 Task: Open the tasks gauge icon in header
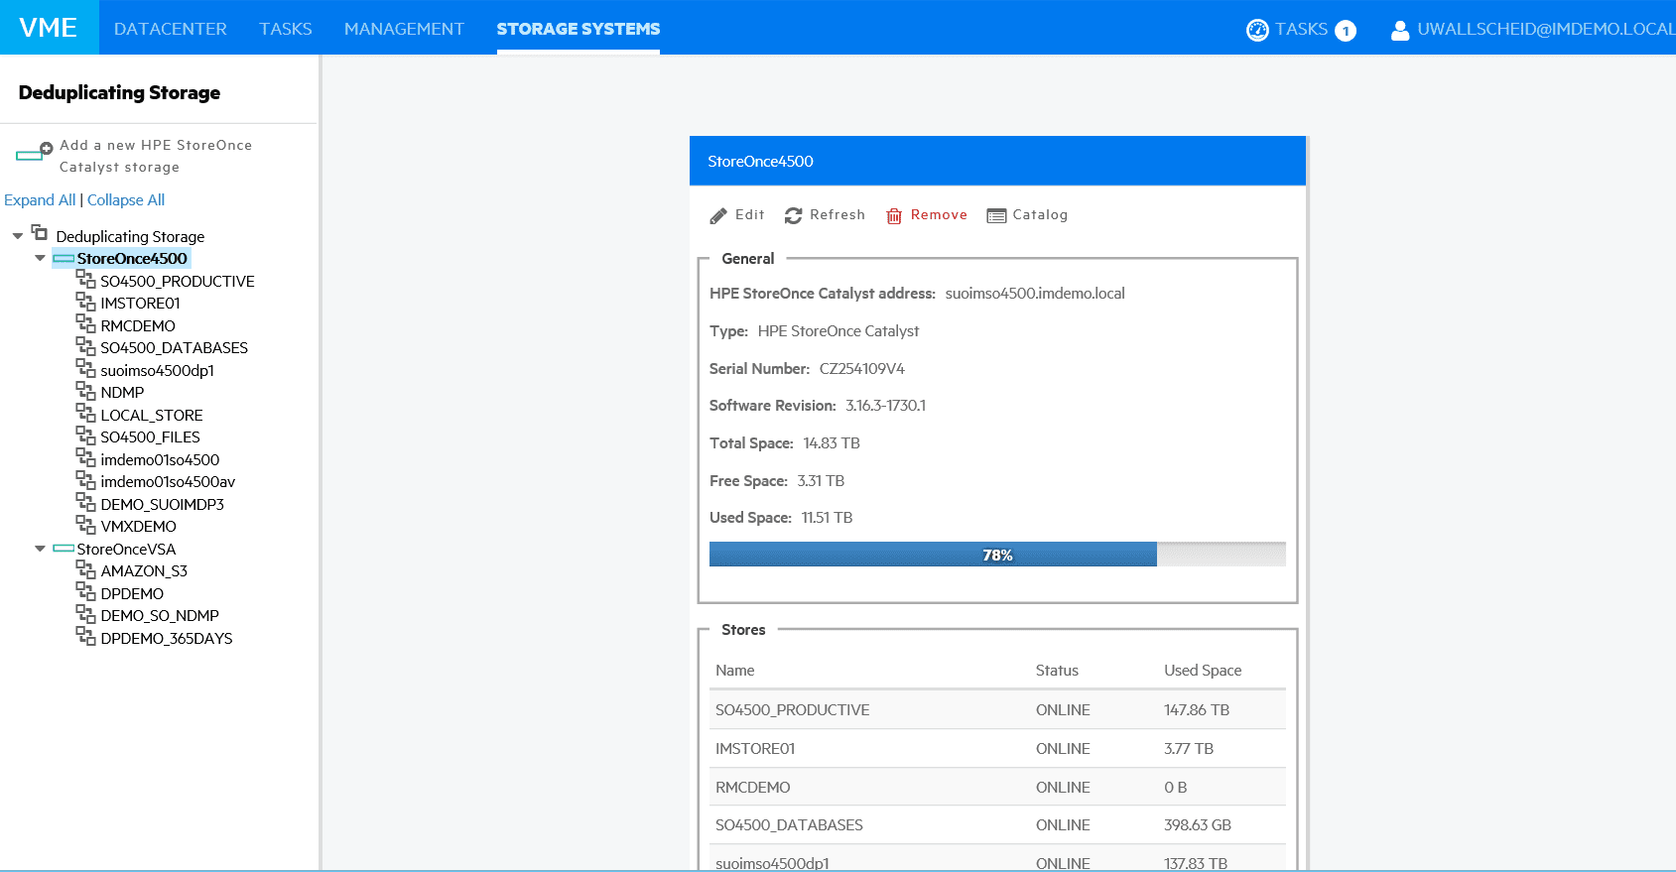pos(1257,30)
